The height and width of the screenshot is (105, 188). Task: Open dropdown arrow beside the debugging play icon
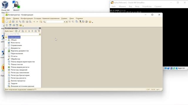pos(23,26)
